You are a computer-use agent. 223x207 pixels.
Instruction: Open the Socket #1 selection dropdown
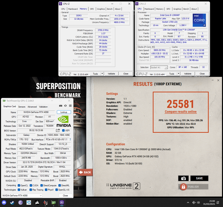[159, 68]
